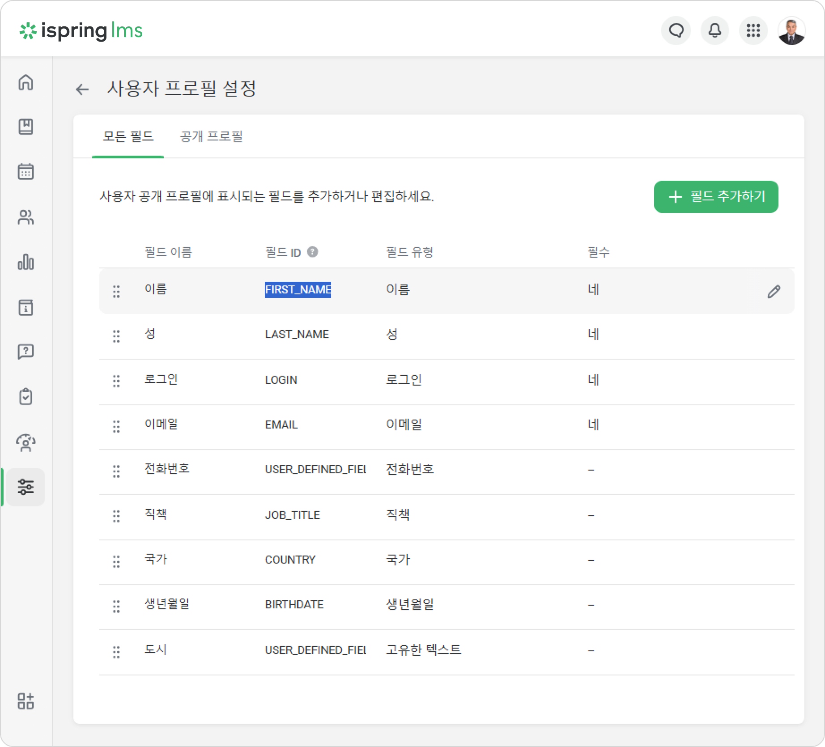The image size is (825, 747).
Task: Click the help icon next to 필드 ID
Action: (x=312, y=252)
